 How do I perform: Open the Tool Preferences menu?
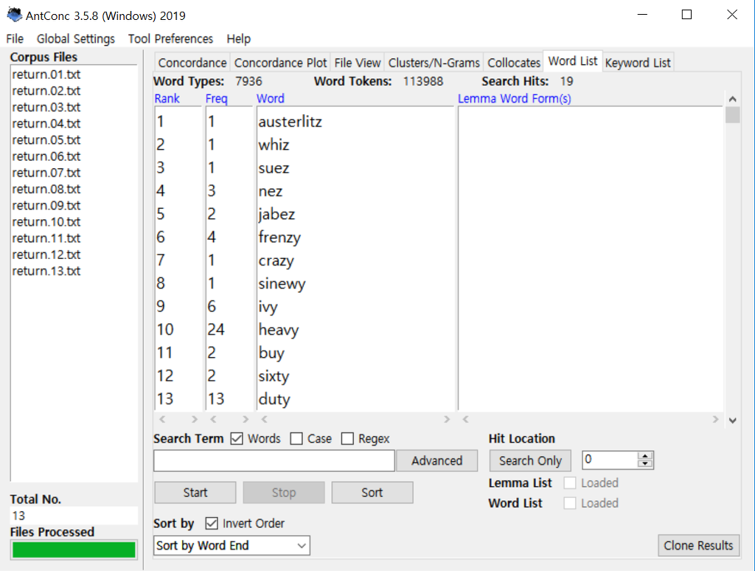[x=170, y=38]
